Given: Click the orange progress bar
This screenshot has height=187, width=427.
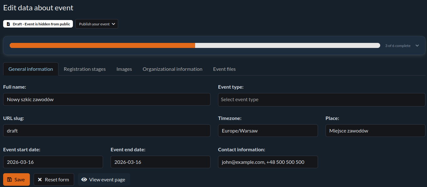Looking at the screenshot, I should tap(102, 46).
